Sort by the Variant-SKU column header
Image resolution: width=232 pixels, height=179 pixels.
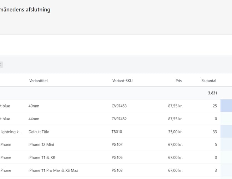pyautogui.click(x=122, y=81)
